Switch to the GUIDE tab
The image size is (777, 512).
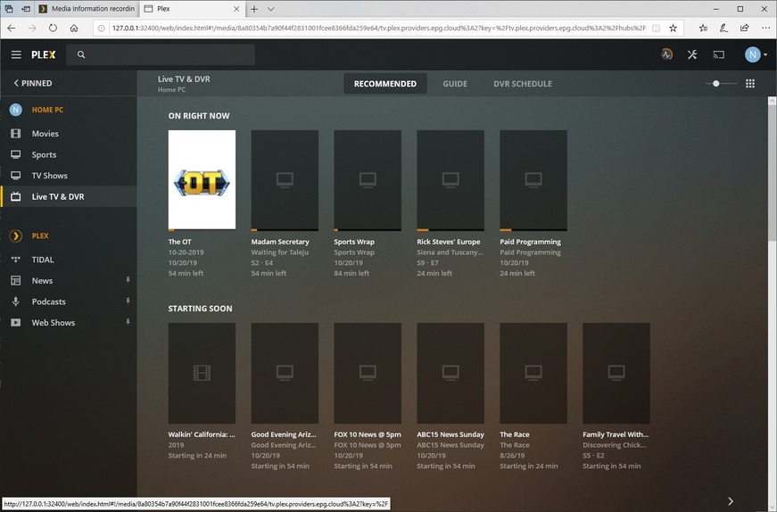[x=455, y=84]
